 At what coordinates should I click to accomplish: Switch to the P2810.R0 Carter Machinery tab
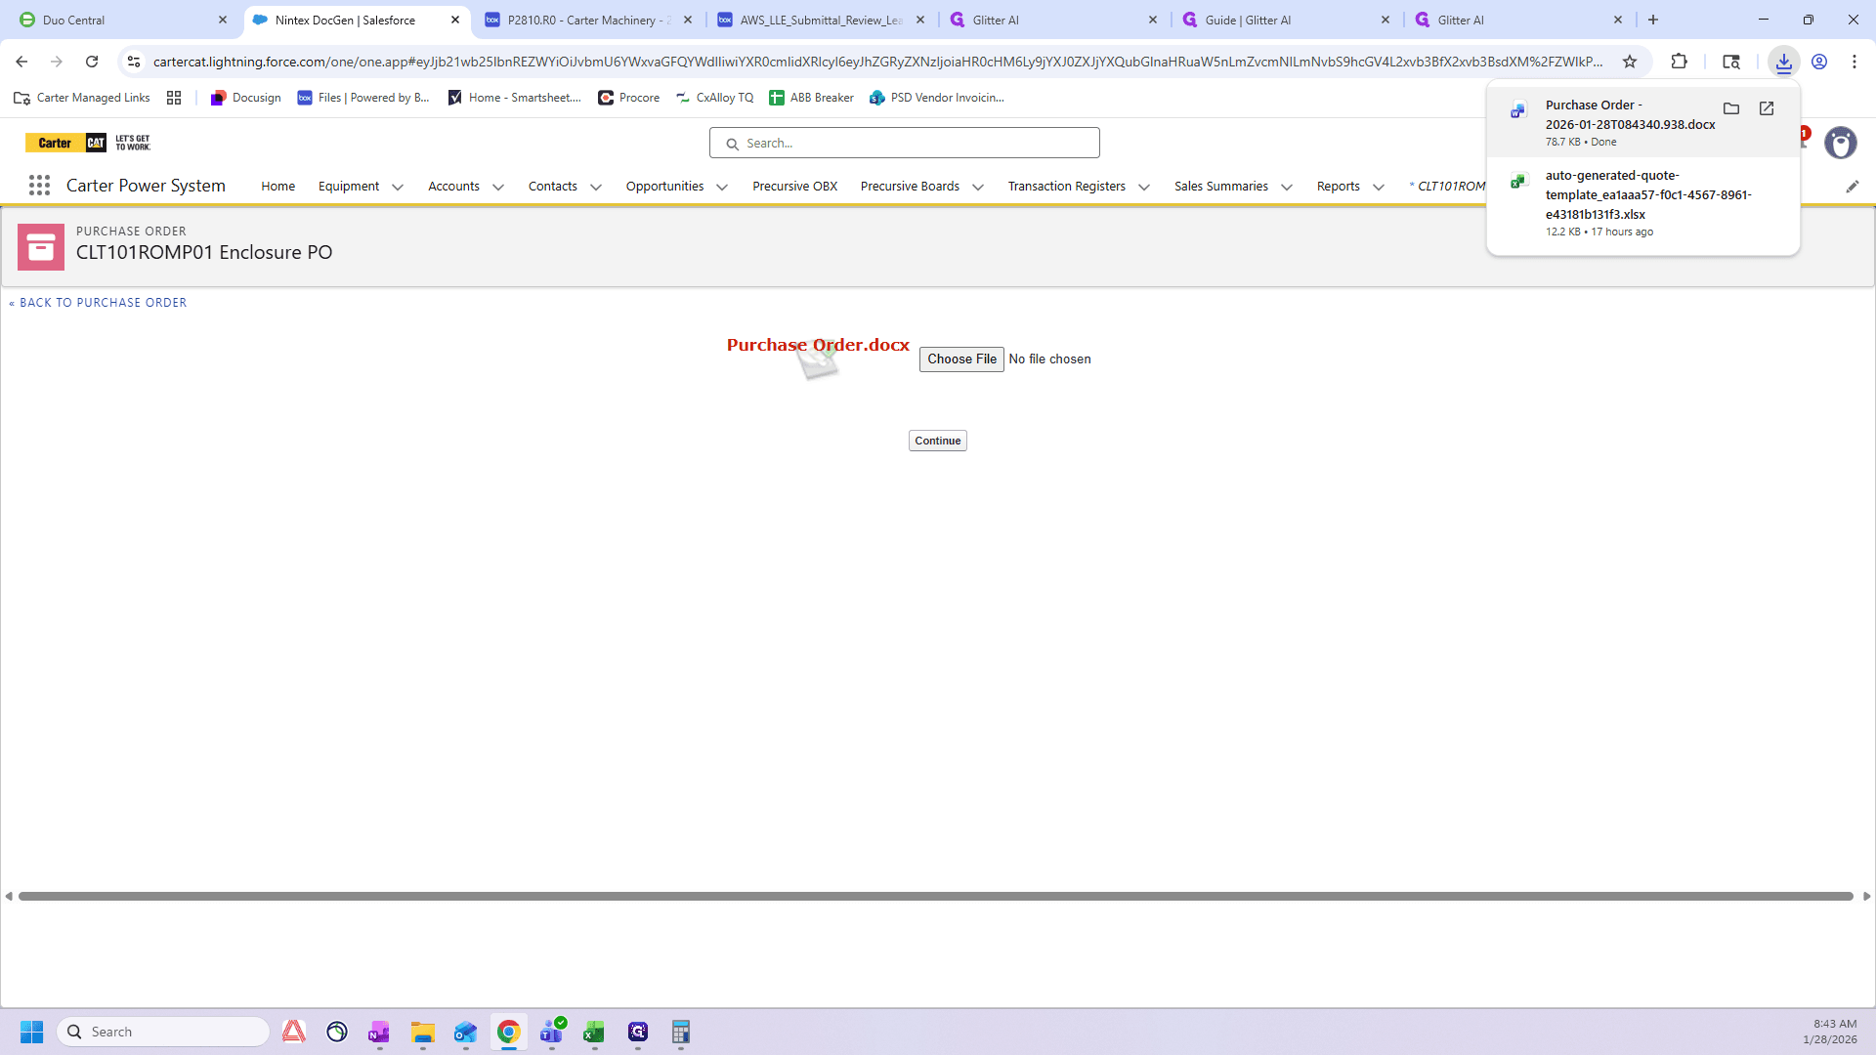tap(589, 20)
